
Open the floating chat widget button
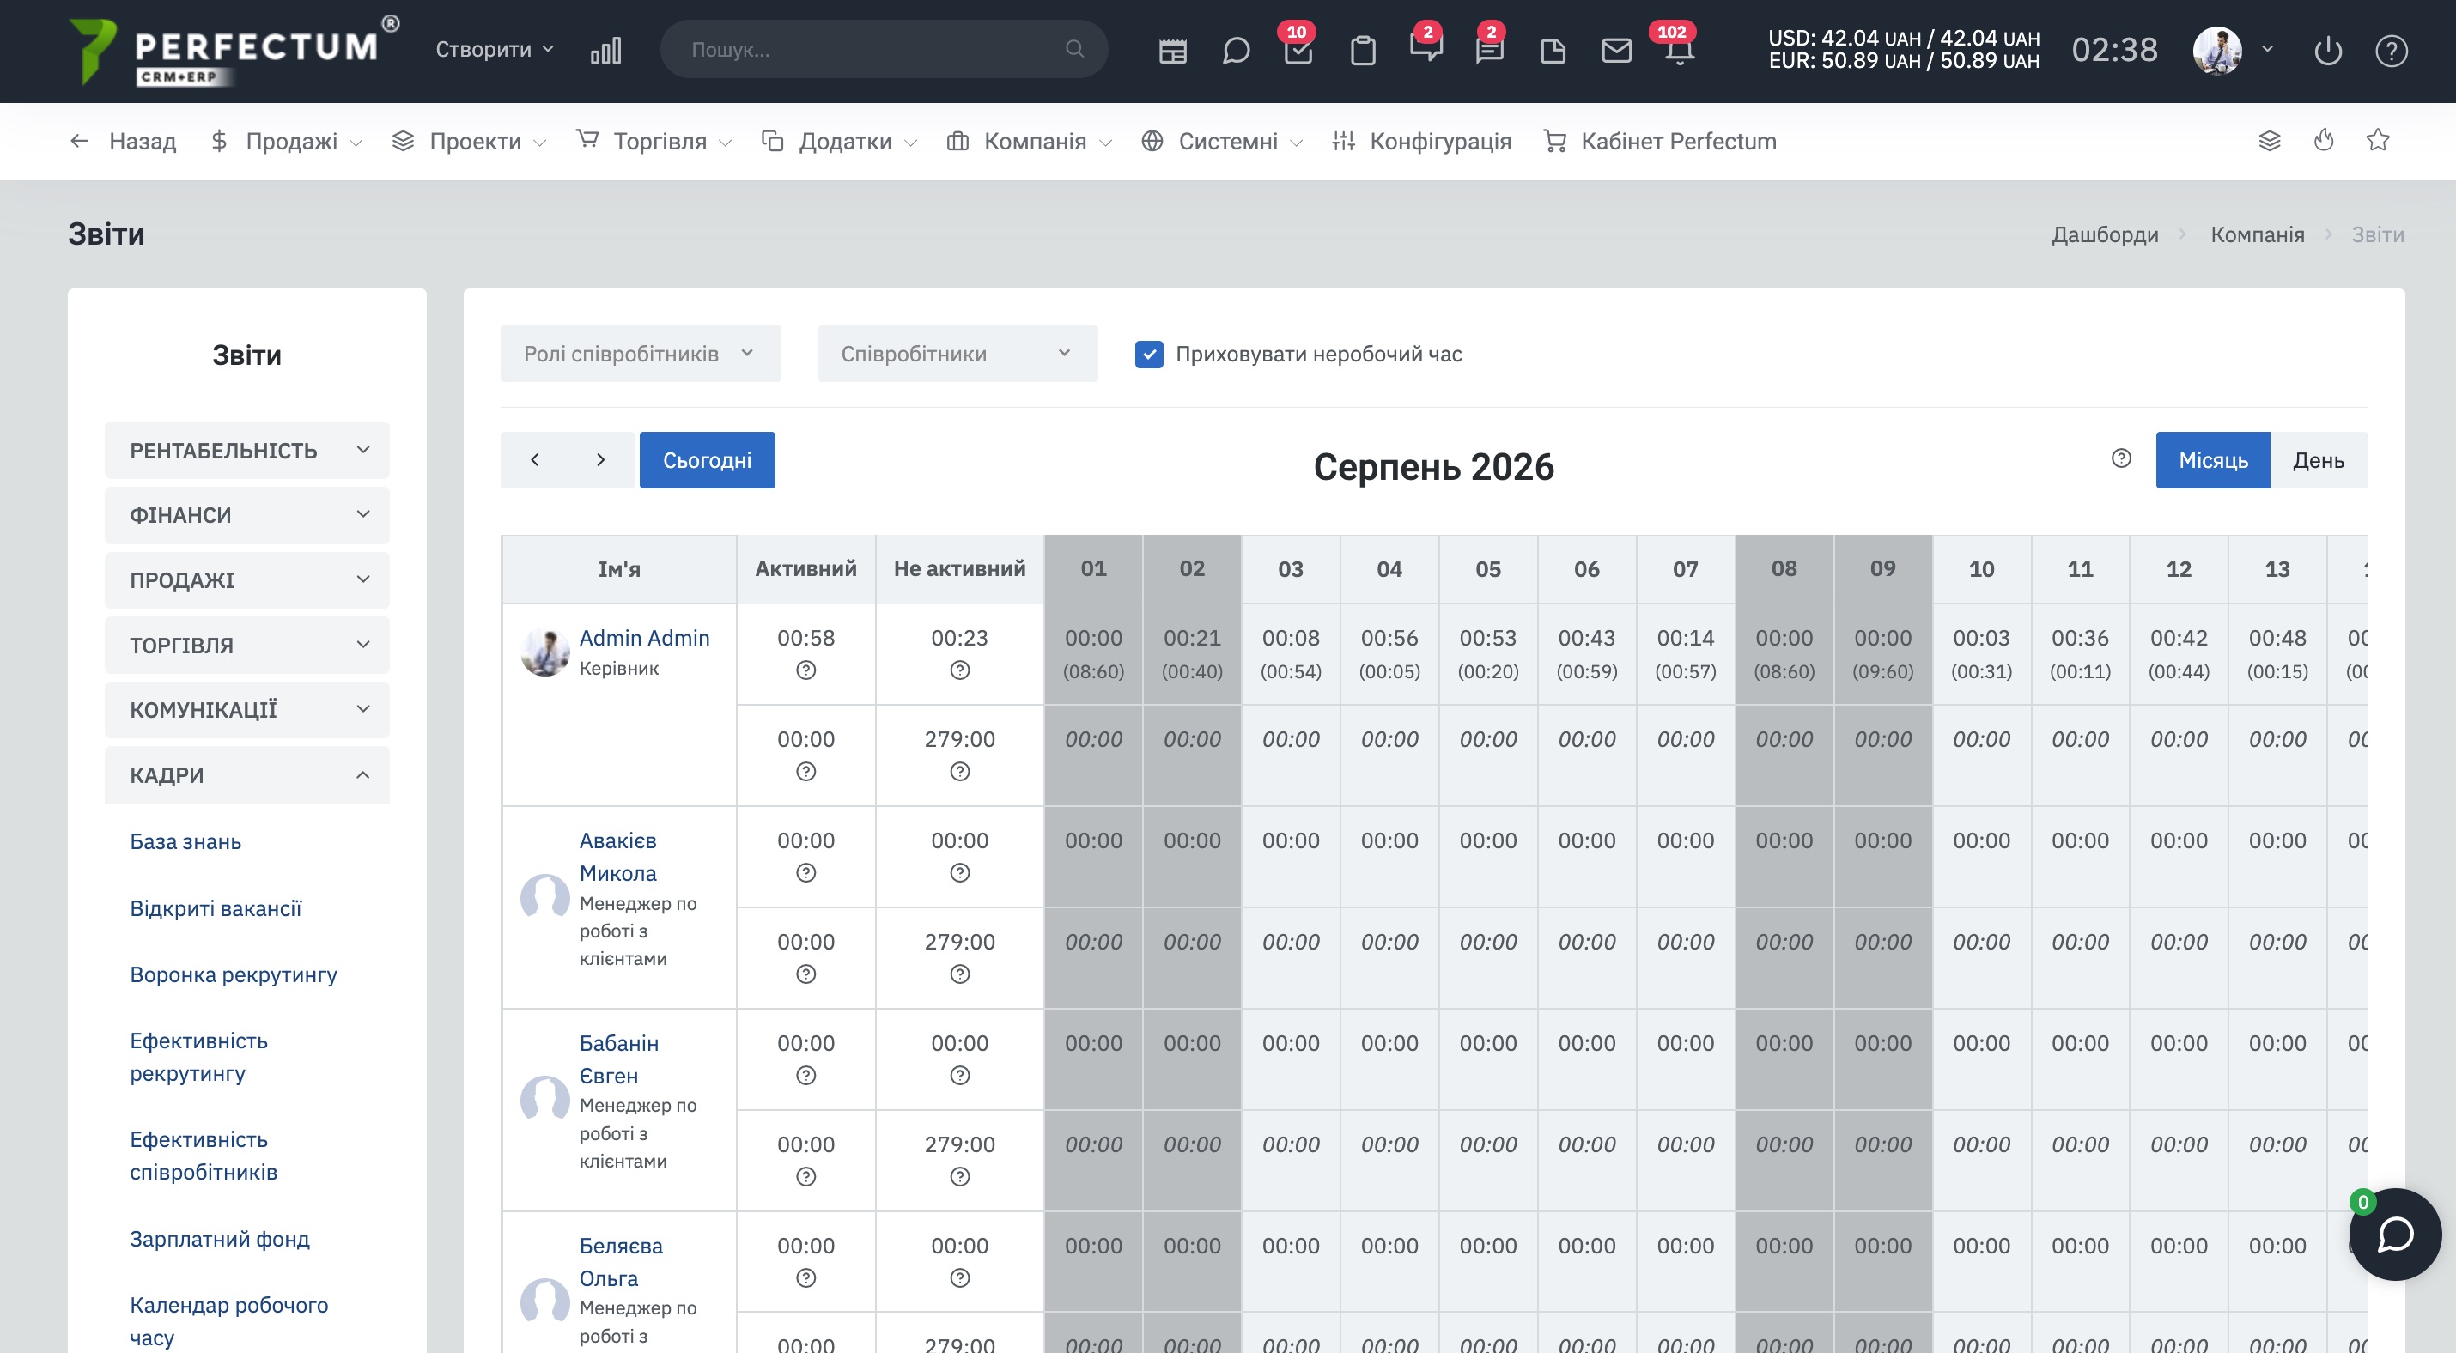click(2395, 1234)
